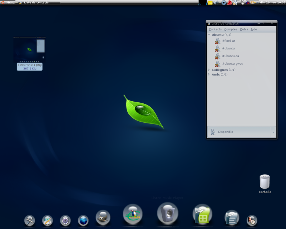Open the Disponible status dropdown arrow

(273, 132)
